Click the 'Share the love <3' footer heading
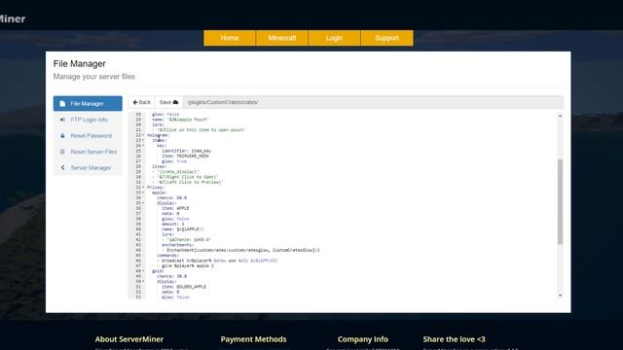623x350 pixels. (x=455, y=339)
